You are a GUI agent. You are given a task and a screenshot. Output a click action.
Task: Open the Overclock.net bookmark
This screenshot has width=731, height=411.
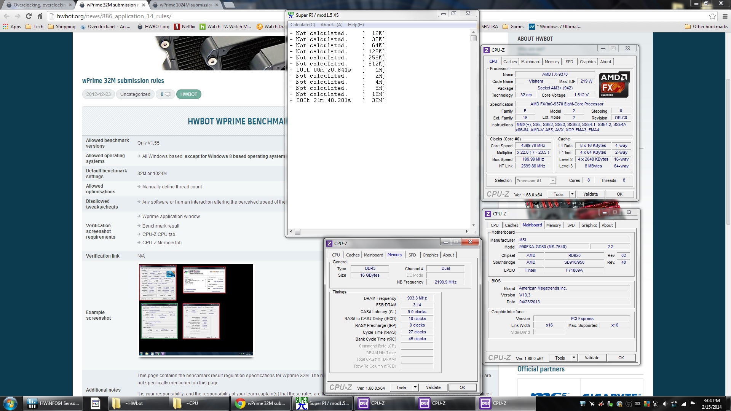tap(105, 27)
